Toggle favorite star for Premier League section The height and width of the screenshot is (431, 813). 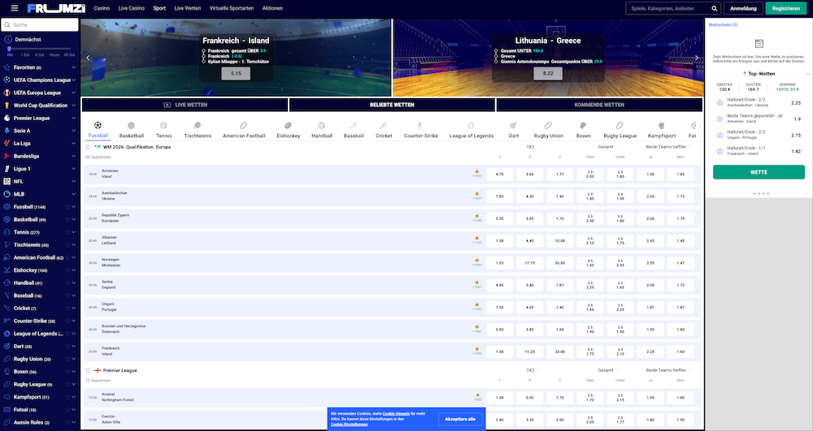[x=88, y=369]
